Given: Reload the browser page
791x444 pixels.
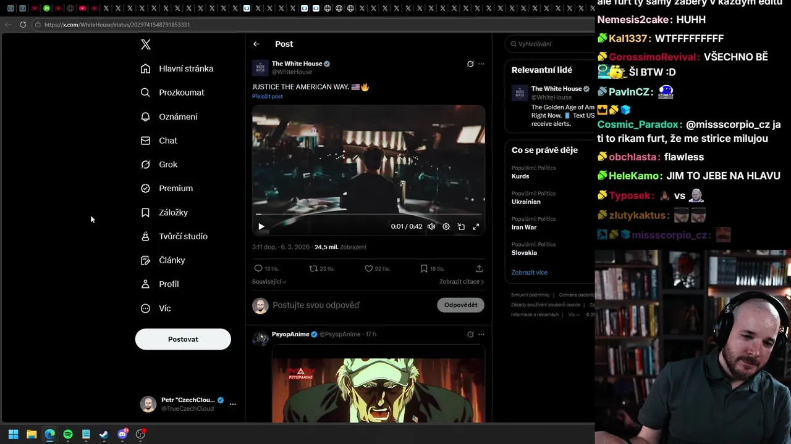Looking at the screenshot, I should coord(23,25).
